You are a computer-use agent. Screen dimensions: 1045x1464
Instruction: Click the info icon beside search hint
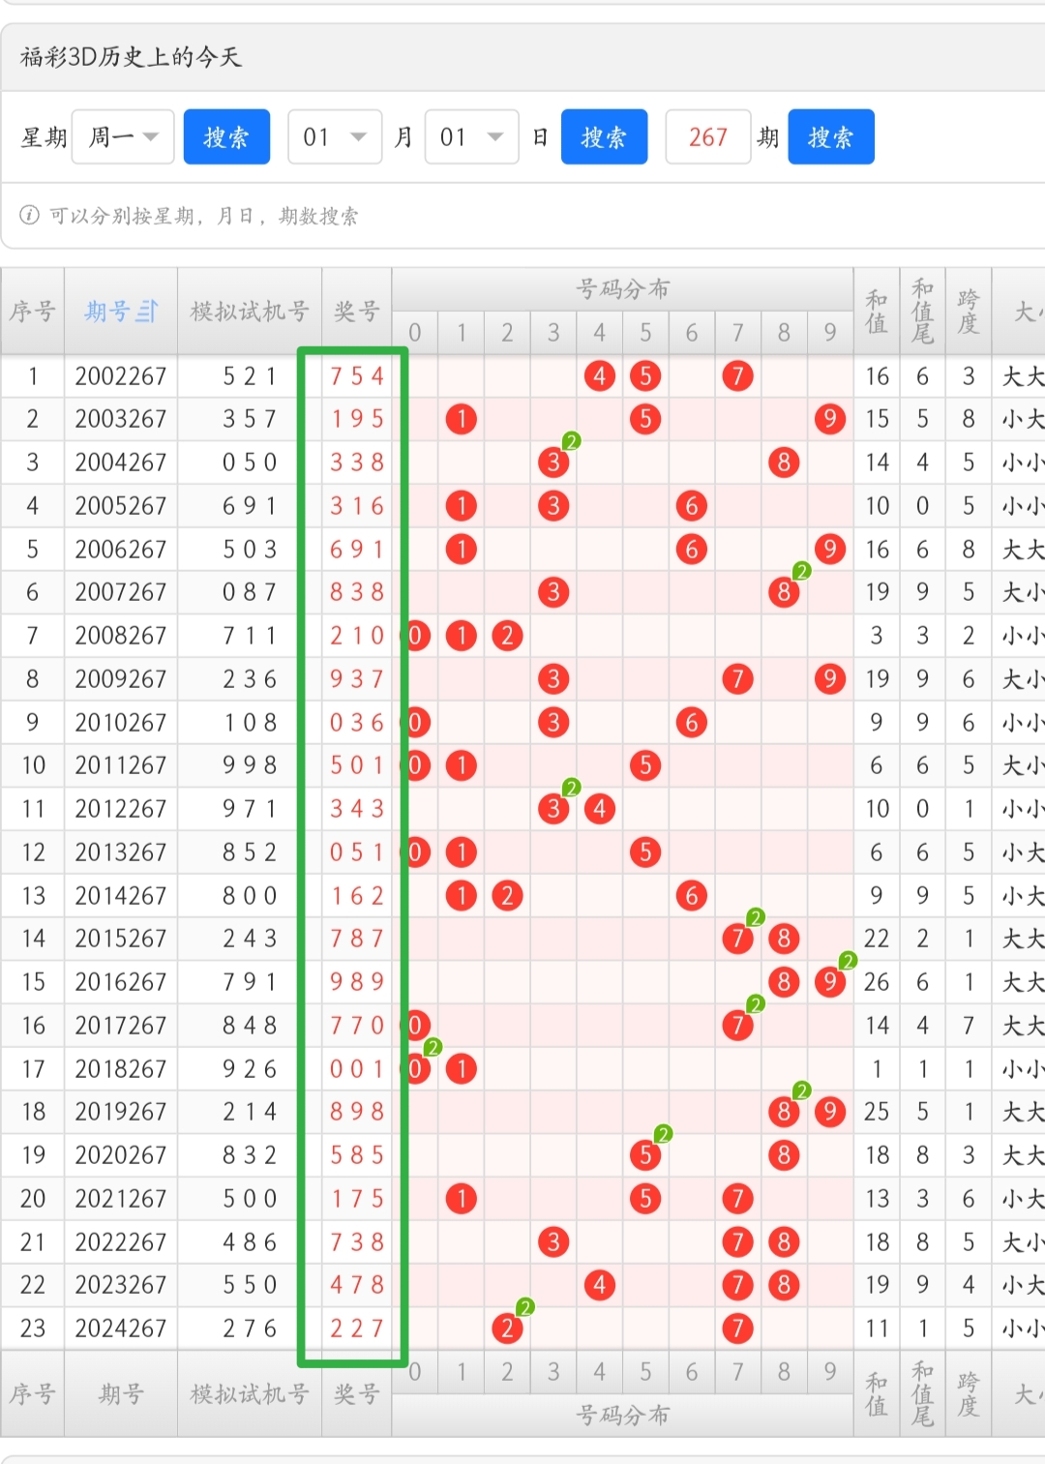(x=30, y=215)
